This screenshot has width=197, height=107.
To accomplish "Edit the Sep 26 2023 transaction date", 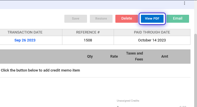I will 25,40.
